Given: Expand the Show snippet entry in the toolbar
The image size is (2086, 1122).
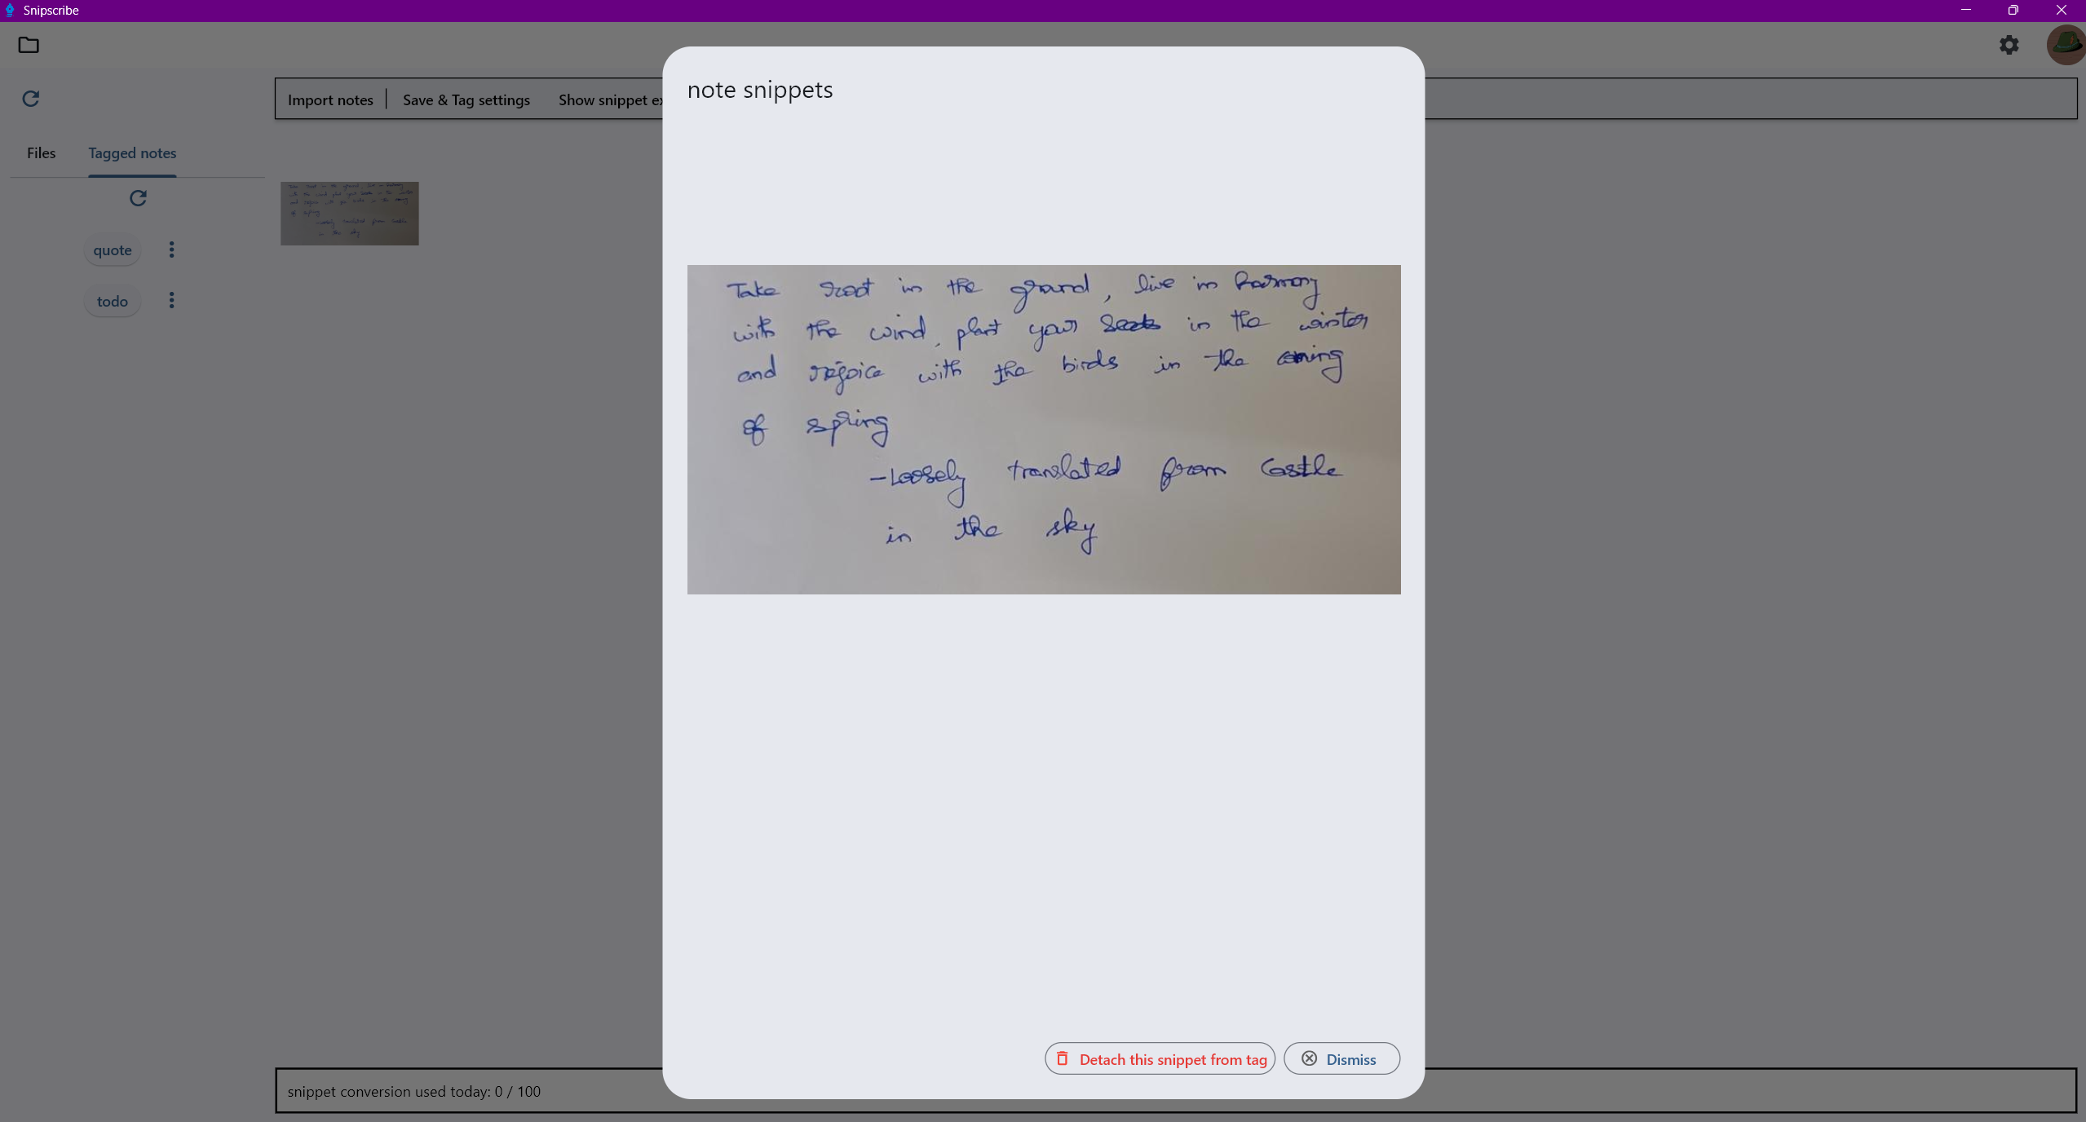Looking at the screenshot, I should click(612, 99).
